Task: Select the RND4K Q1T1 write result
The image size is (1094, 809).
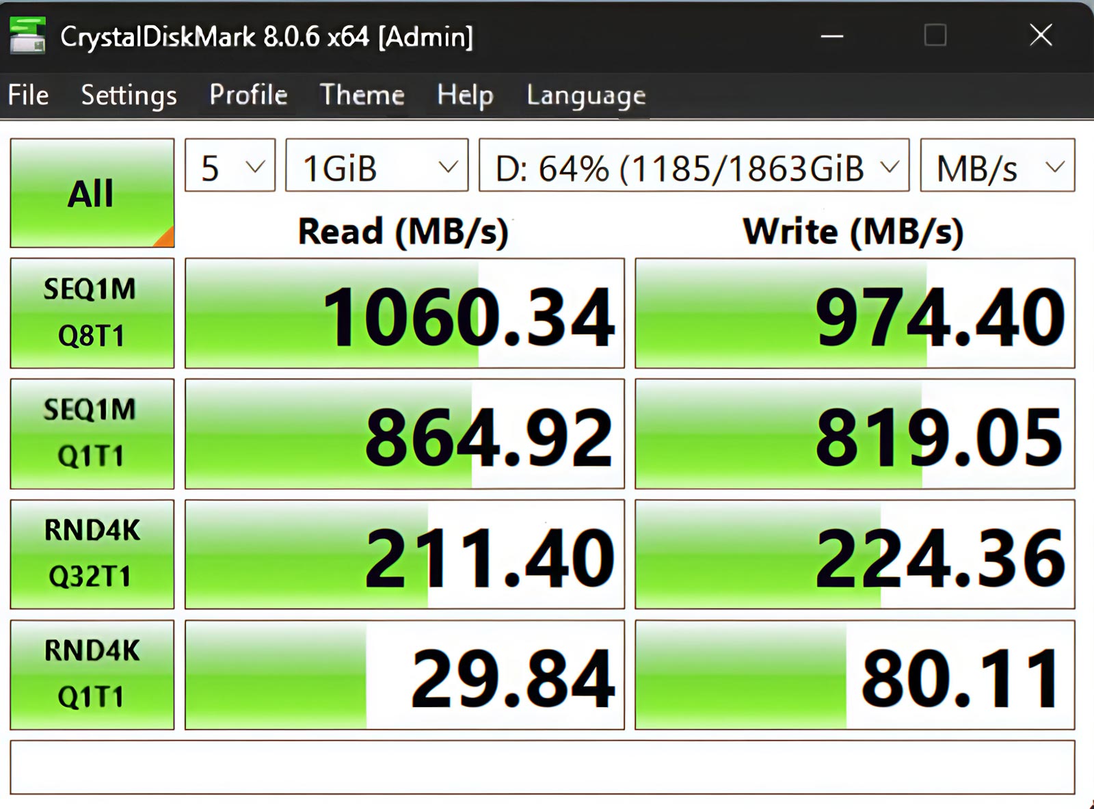Action: point(857,675)
